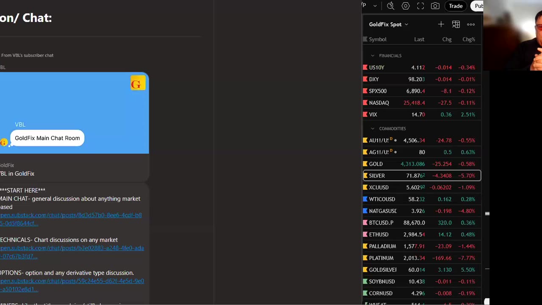
Task: Open watchlist three-dot more menu
Action: tap(471, 24)
